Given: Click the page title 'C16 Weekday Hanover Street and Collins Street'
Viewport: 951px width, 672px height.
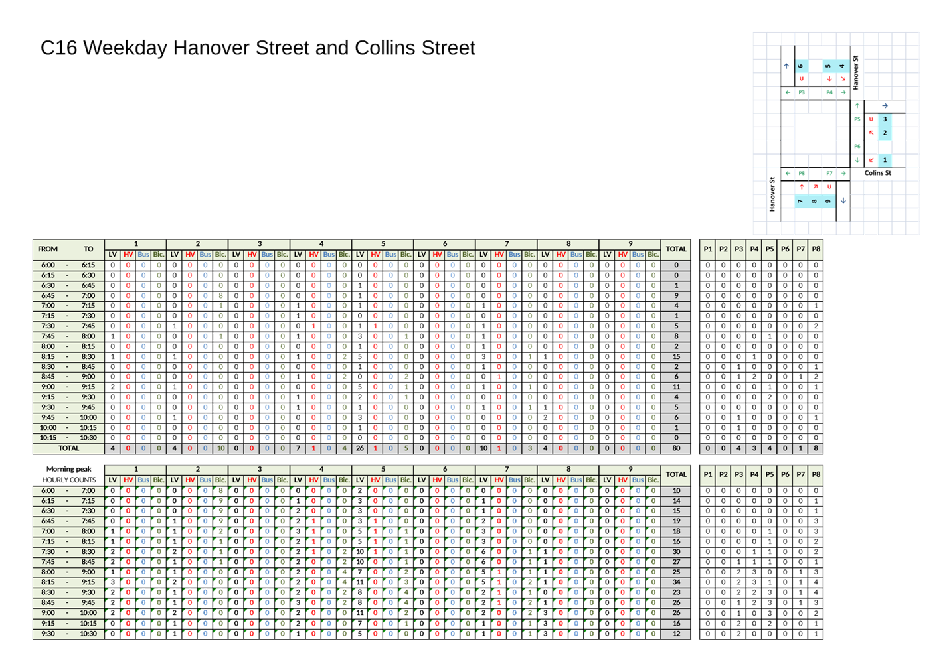Looking at the screenshot, I should pyautogui.click(x=258, y=48).
